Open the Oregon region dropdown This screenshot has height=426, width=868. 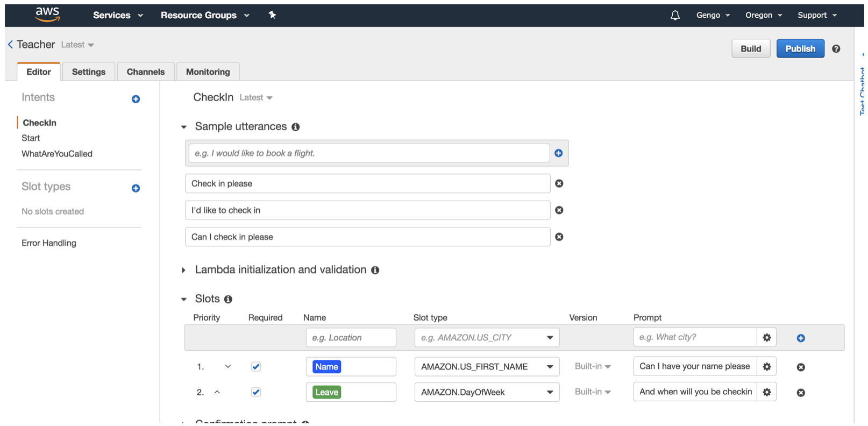(763, 15)
